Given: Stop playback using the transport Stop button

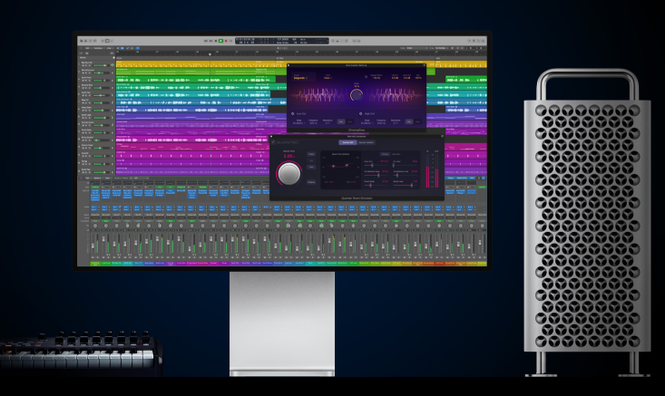Looking at the screenshot, I should 216,41.
